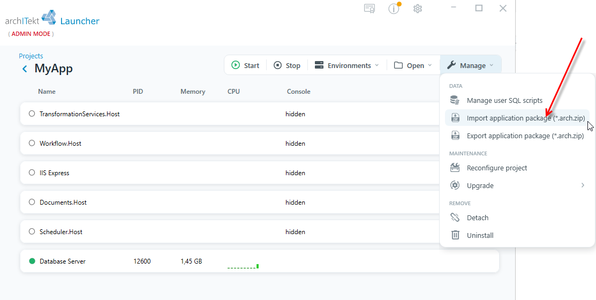Click IIS Express name text
Screen dimensions: 596x300
pos(55,173)
